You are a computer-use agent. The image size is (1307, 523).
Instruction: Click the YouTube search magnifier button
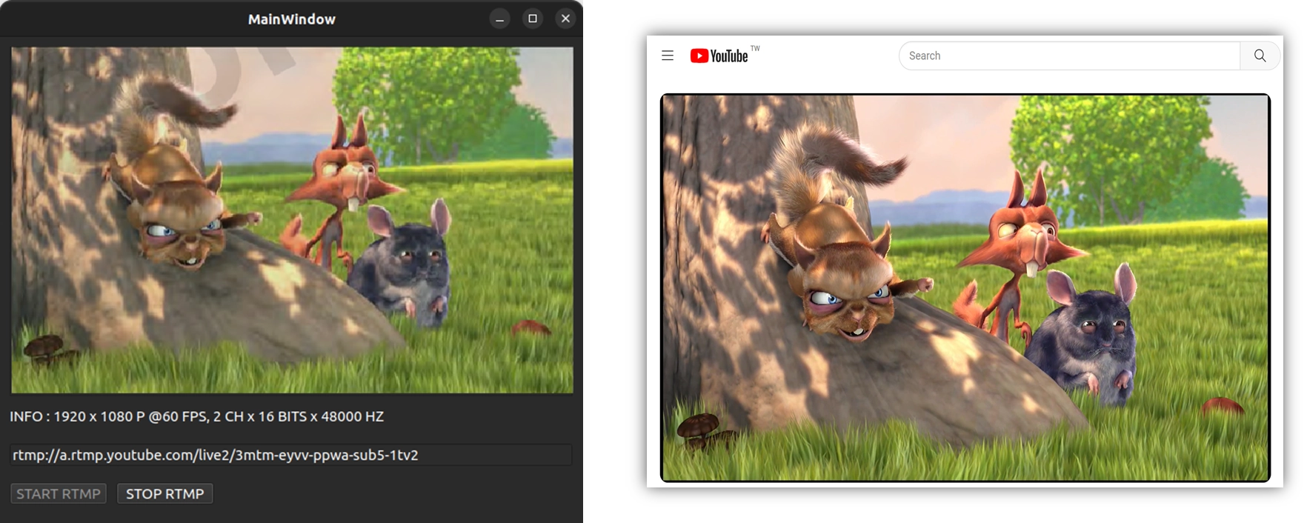[x=1260, y=56]
